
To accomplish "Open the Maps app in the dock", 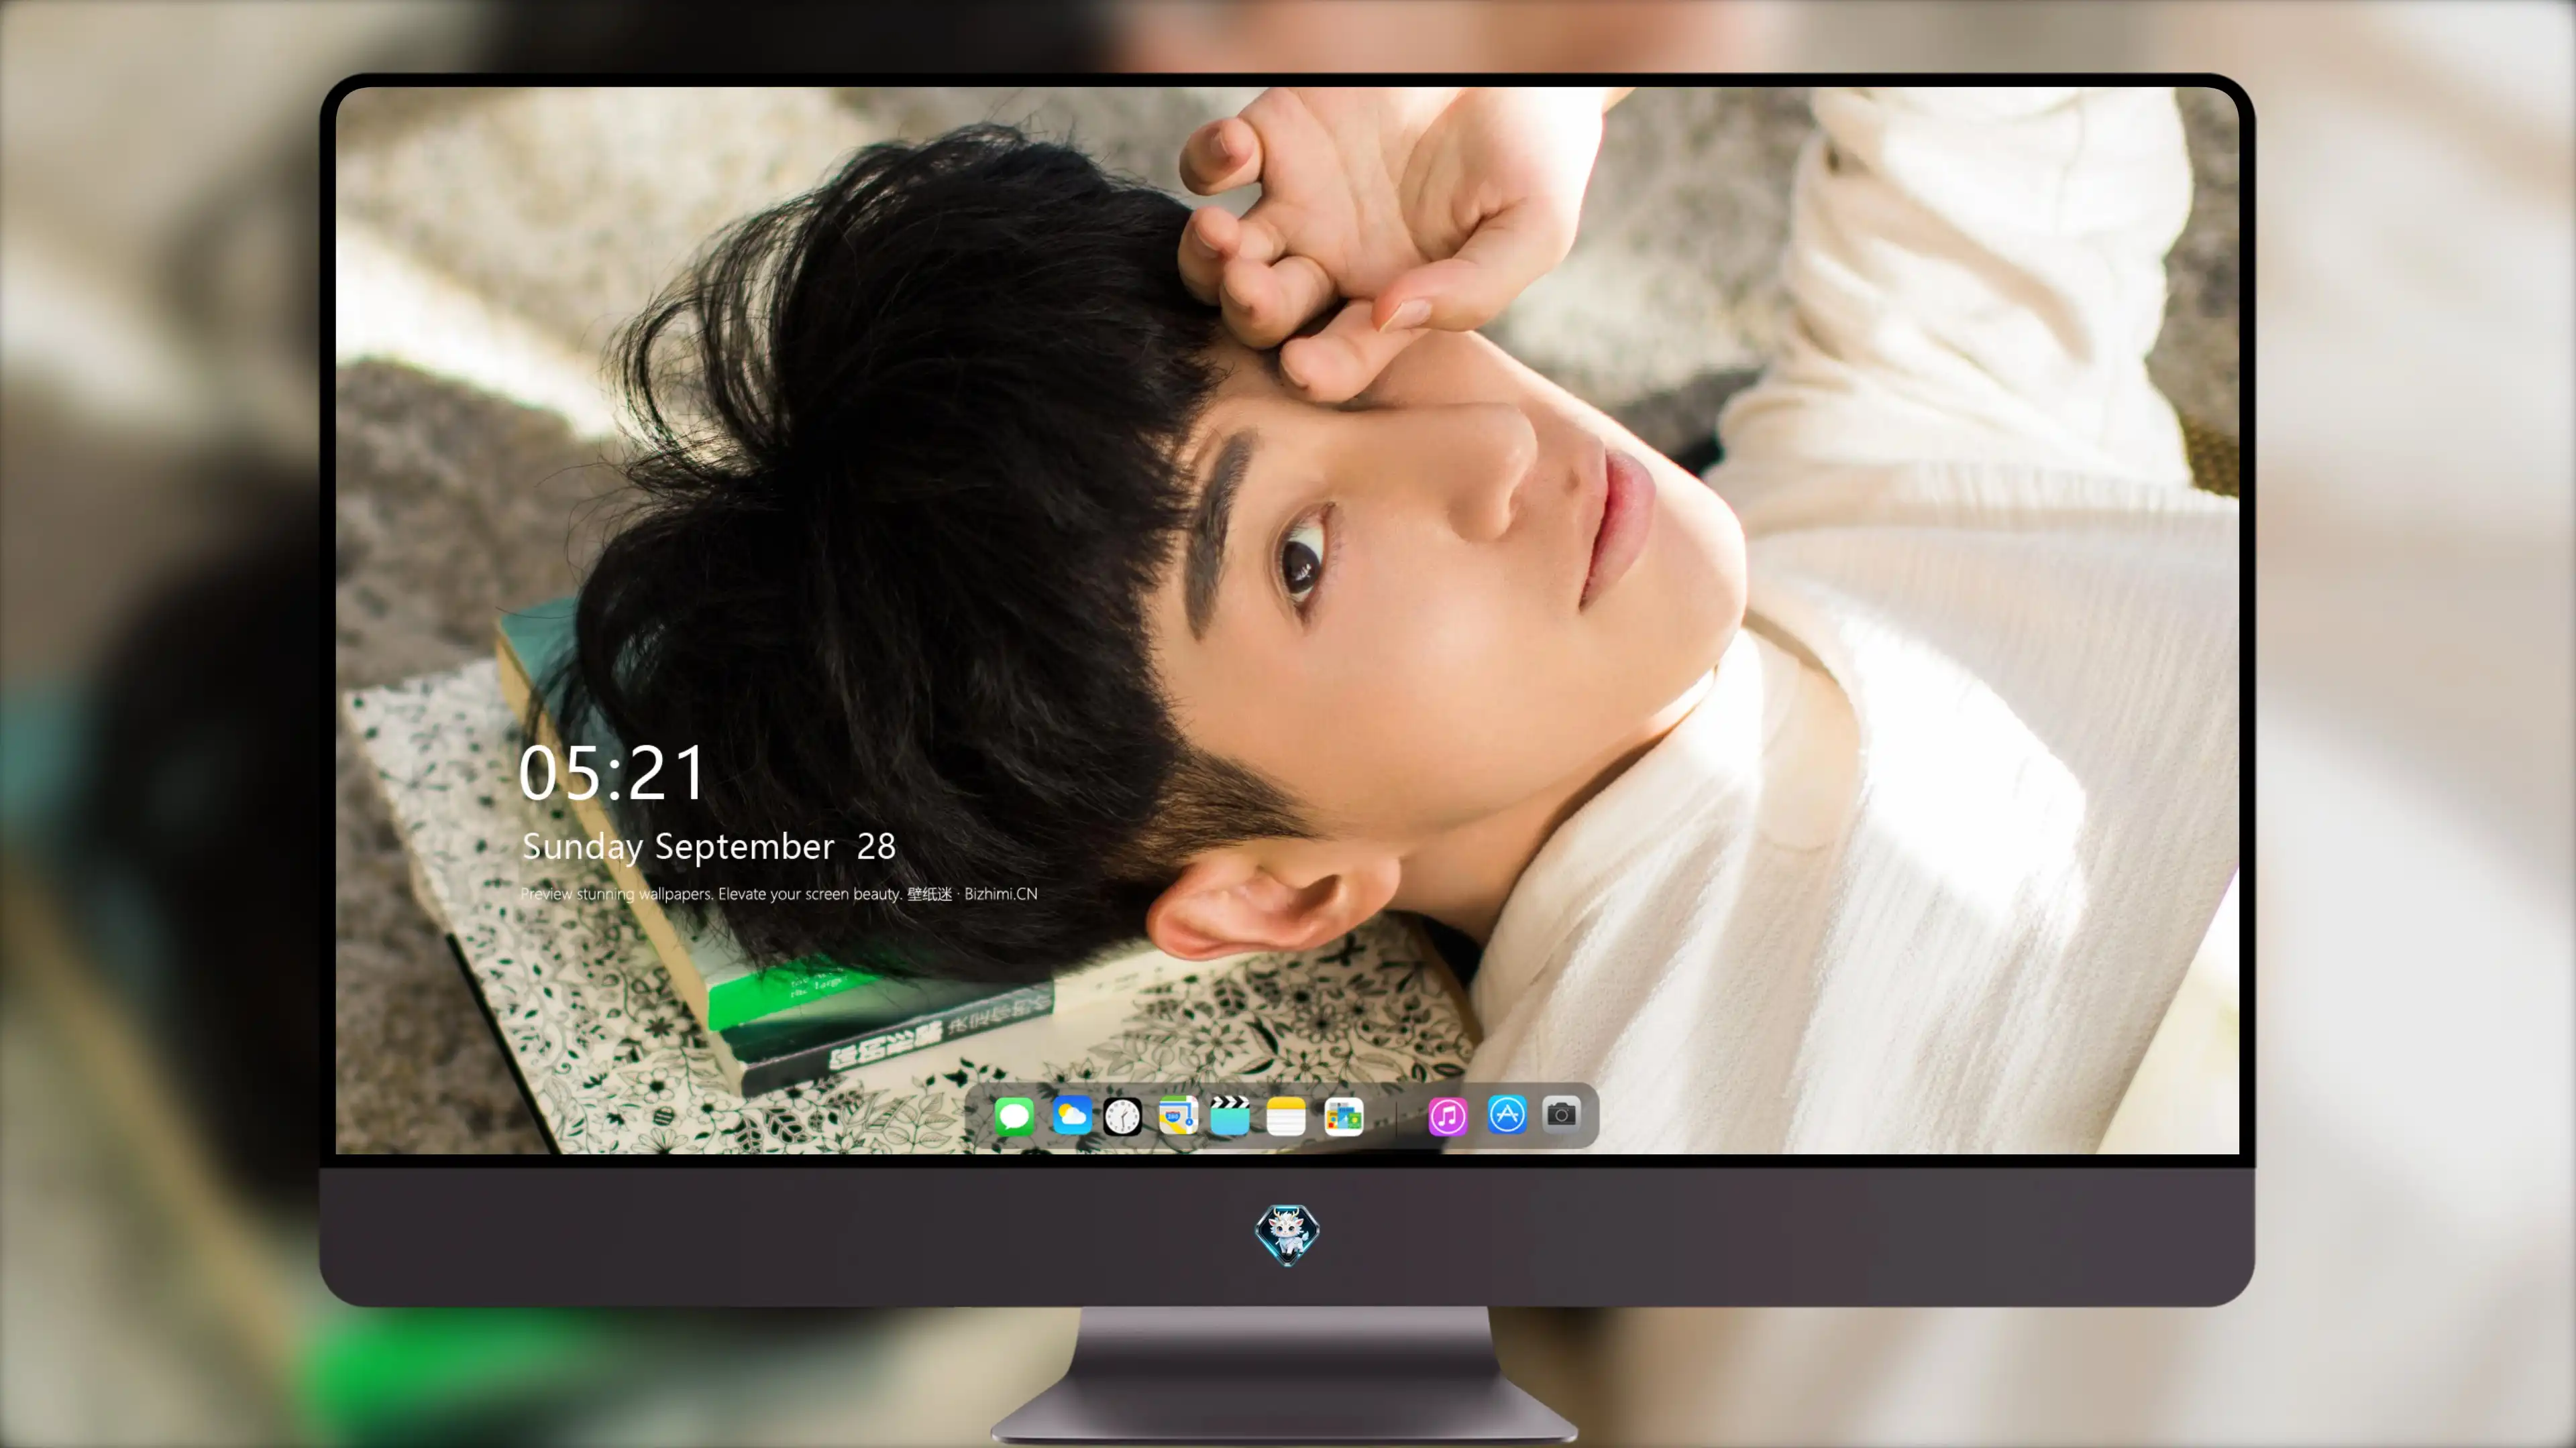I will point(1178,1115).
